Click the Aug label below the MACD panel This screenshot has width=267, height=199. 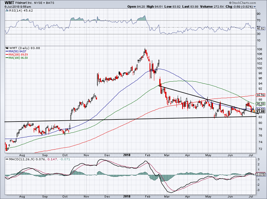pyautogui.click(x=22, y=197)
